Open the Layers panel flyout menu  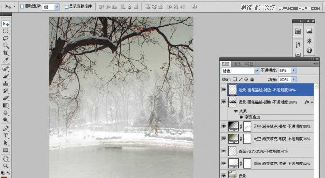(x=316, y=64)
